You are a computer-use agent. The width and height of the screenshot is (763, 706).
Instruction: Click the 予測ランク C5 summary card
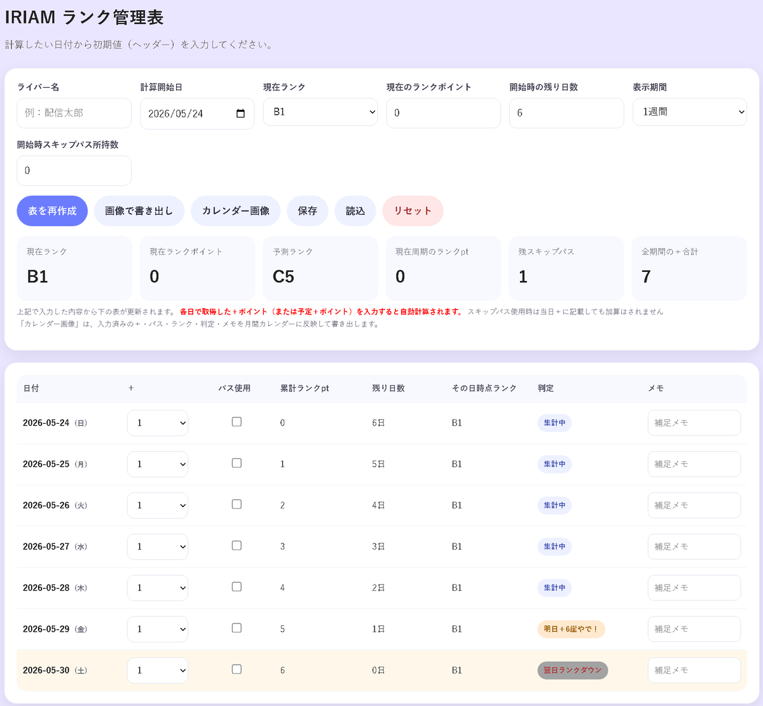[x=320, y=268]
